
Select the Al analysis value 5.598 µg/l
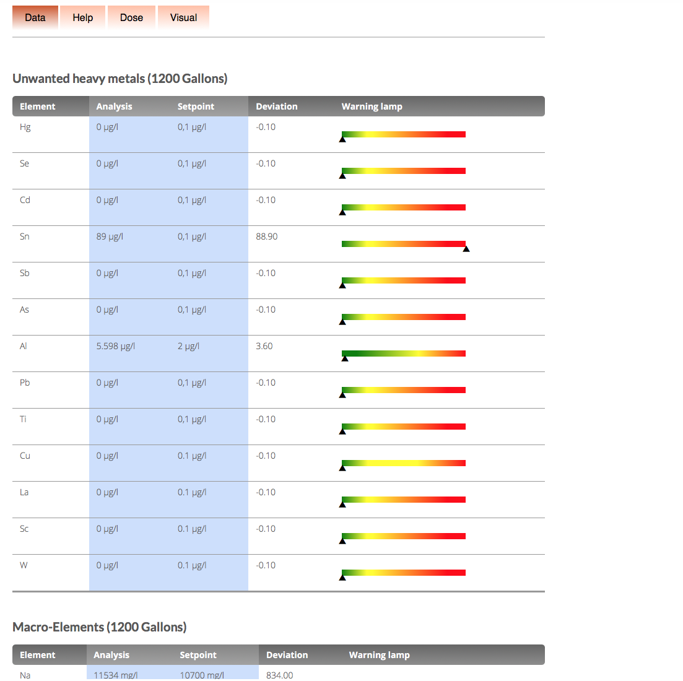coord(115,347)
